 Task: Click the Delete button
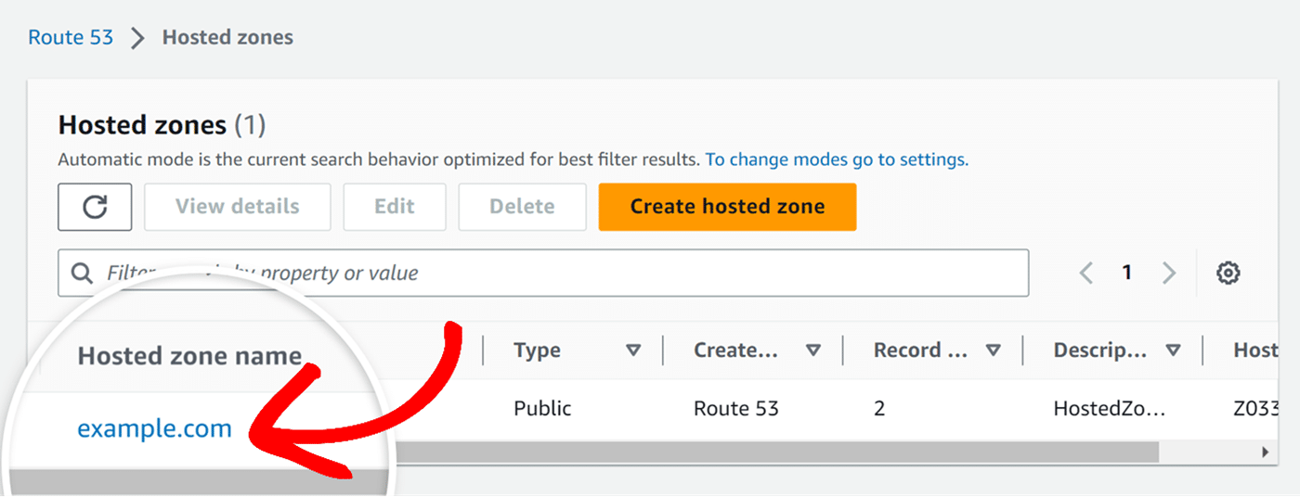pos(522,207)
